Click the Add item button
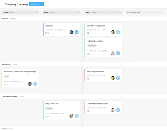Image resolution: width=167 pixels, height=131 pixels. (35, 4)
